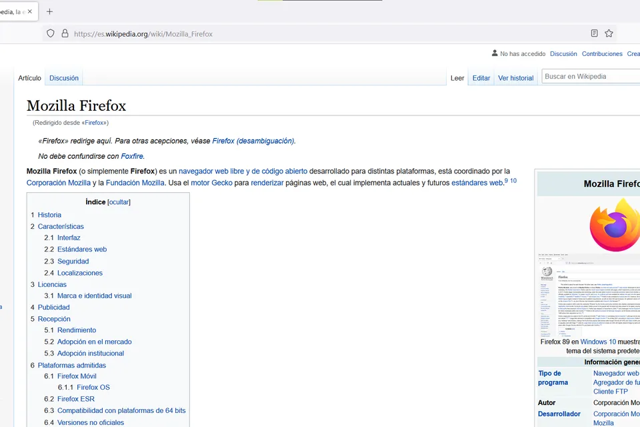The width and height of the screenshot is (640, 427).
Task: Click the shield tracking protection icon
Action: pyautogui.click(x=50, y=33)
